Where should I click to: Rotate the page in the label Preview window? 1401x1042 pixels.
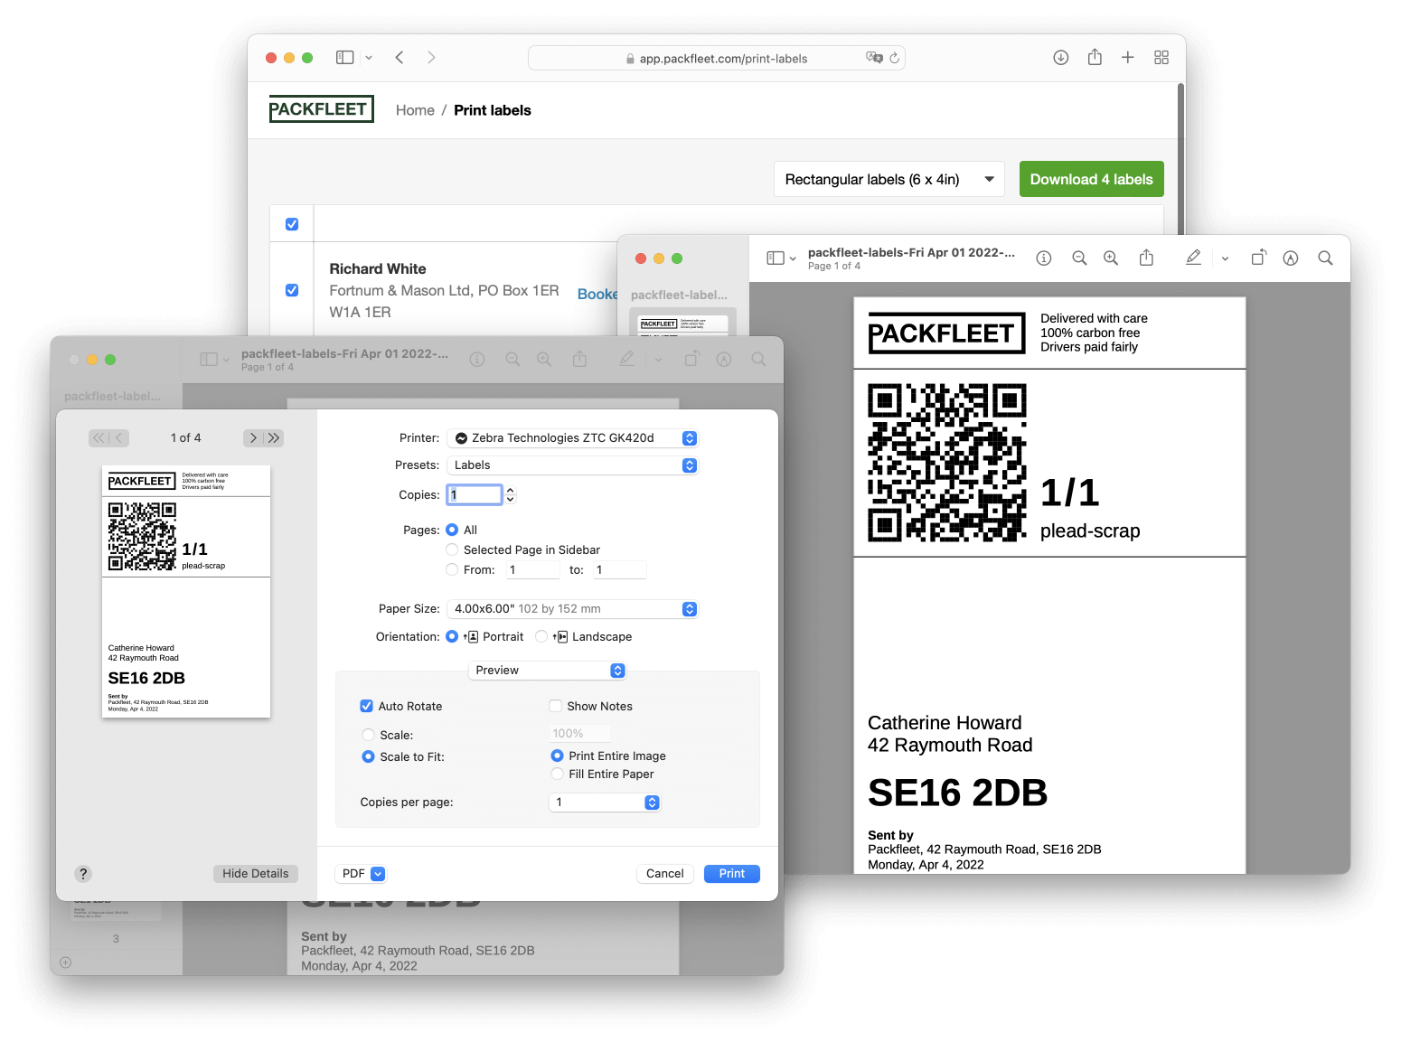click(x=1258, y=258)
